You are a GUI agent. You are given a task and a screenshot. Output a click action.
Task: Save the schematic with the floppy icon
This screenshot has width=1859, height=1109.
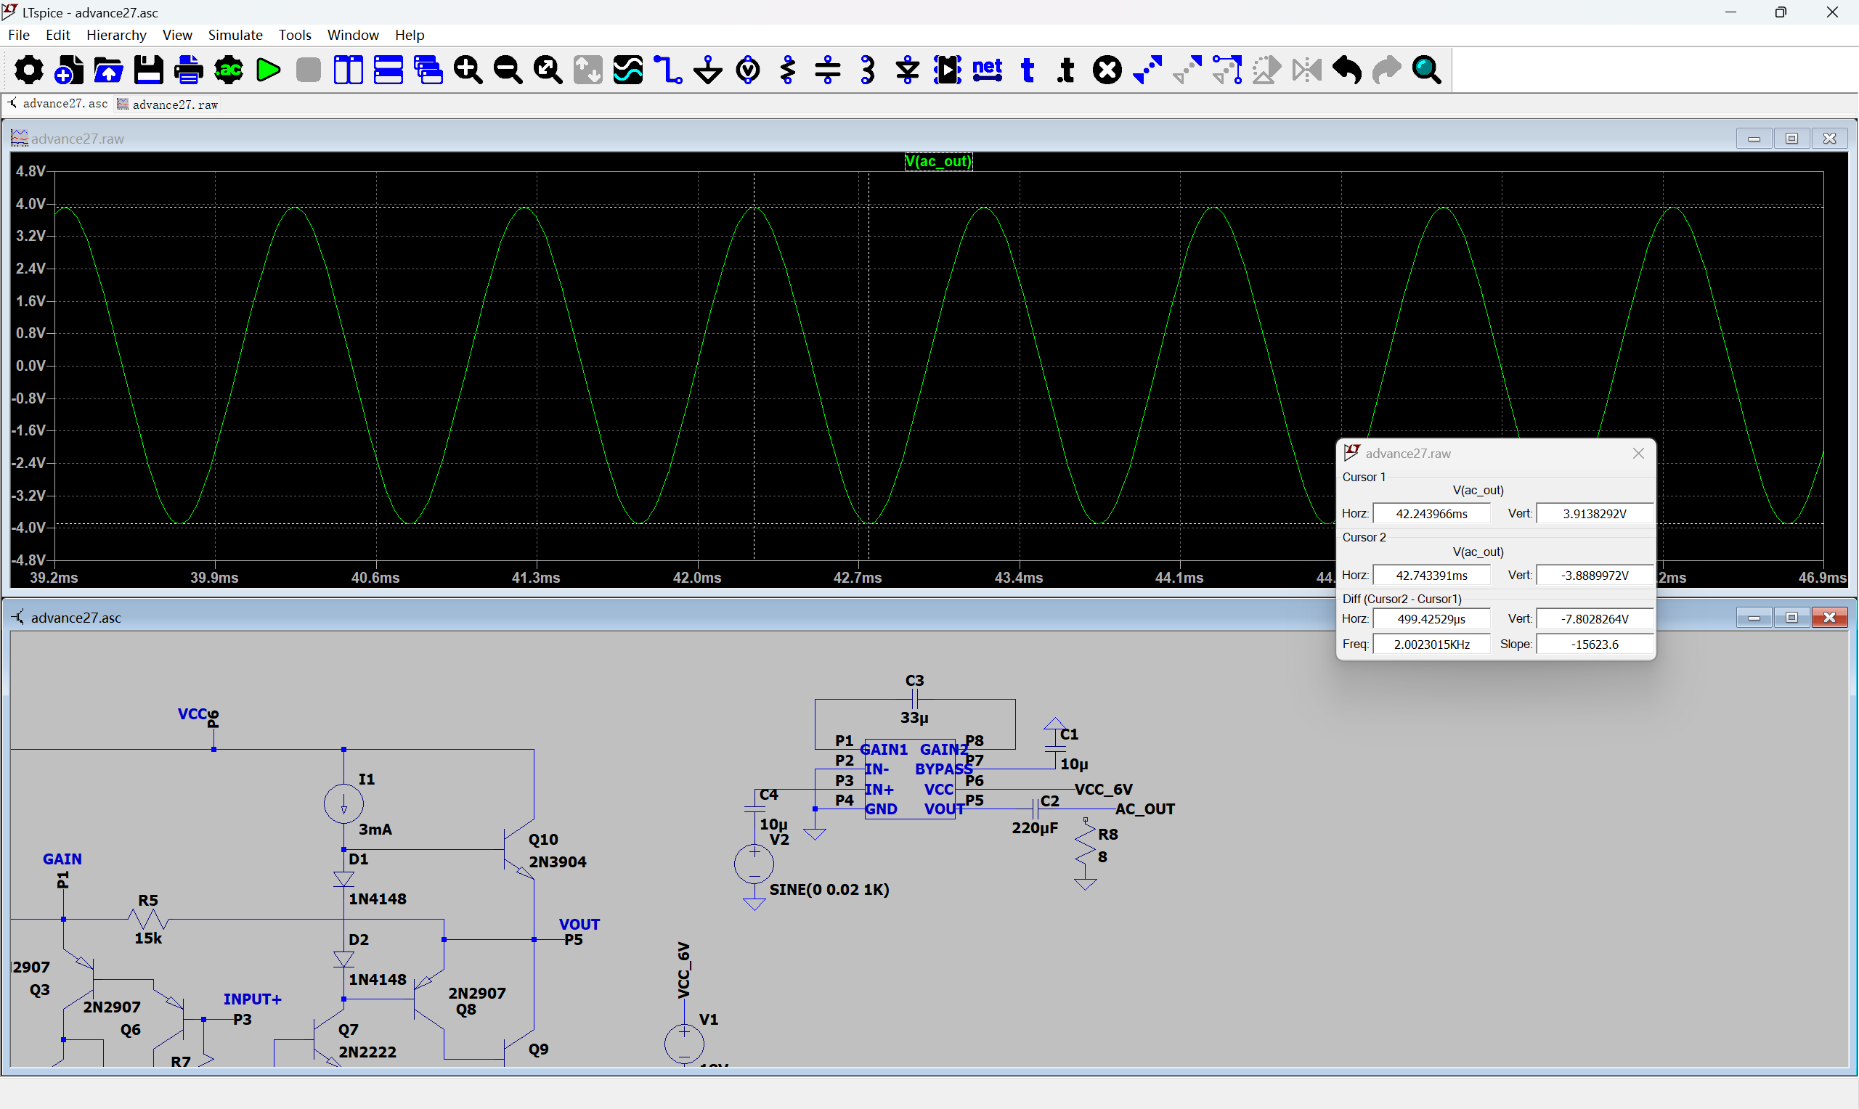pyautogui.click(x=149, y=70)
